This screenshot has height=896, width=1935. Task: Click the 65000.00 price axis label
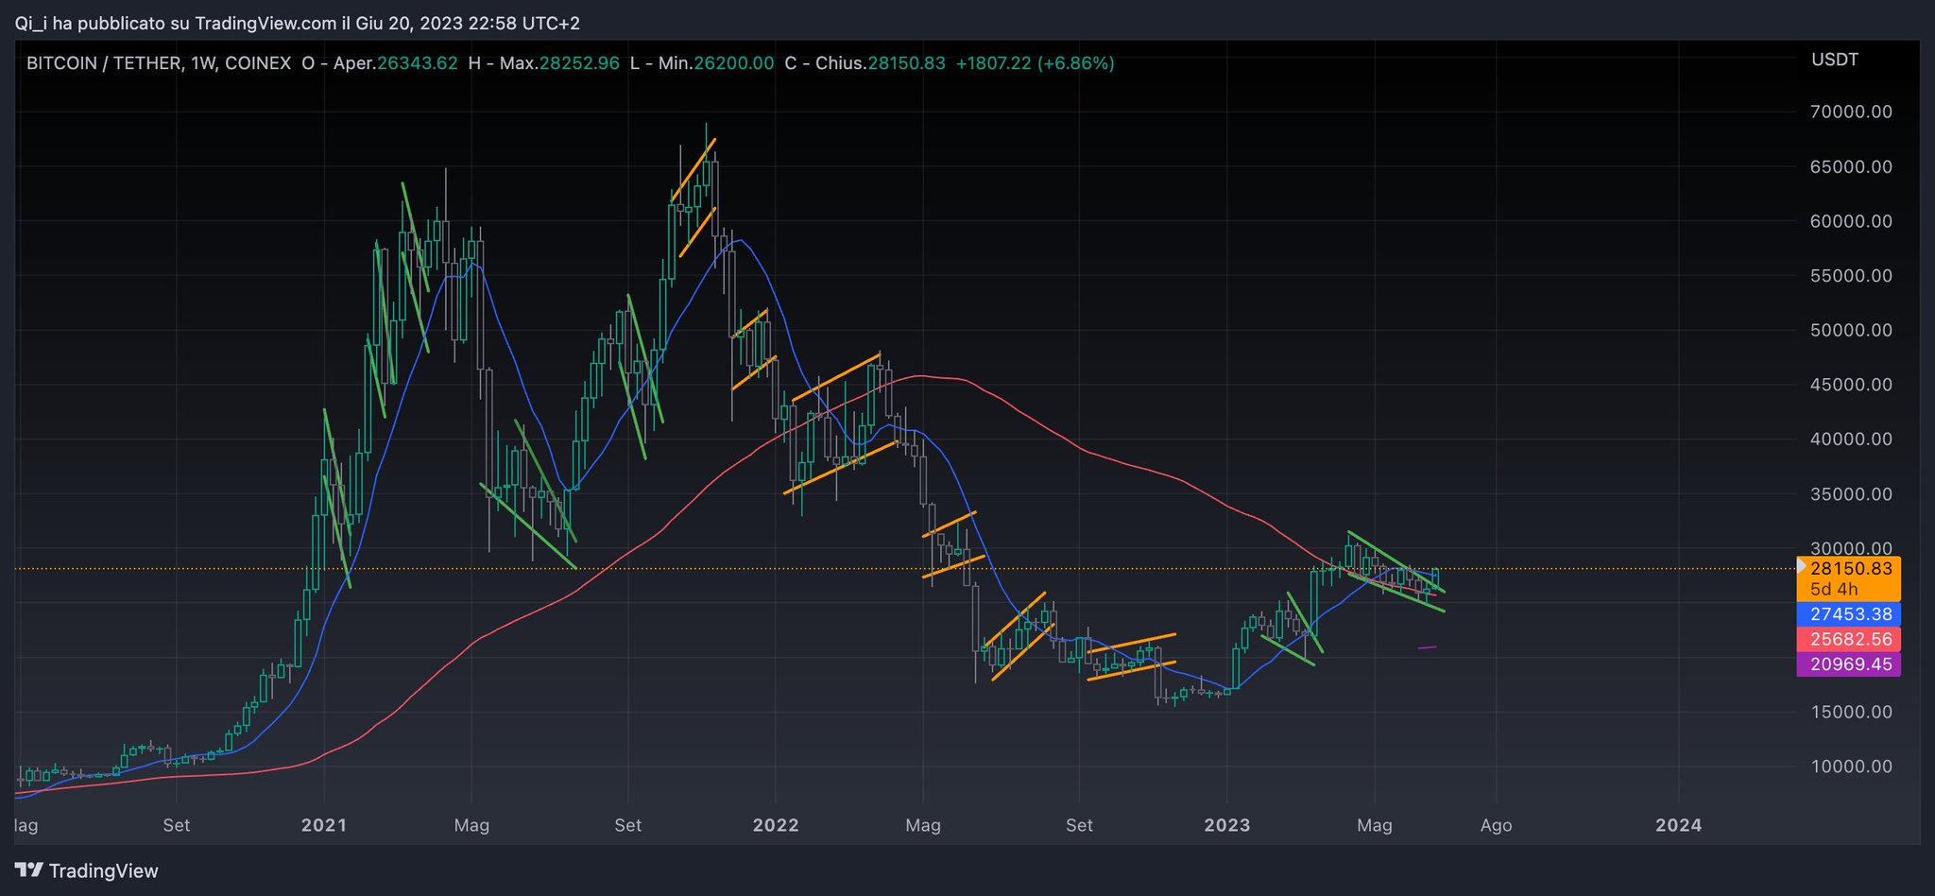[x=1851, y=166]
